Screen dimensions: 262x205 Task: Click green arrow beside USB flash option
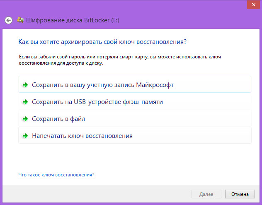25,102
